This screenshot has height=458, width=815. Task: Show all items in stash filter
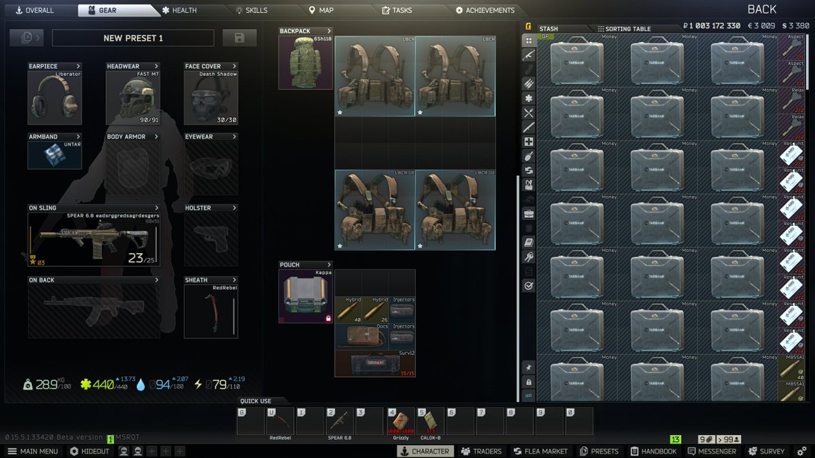(x=528, y=41)
